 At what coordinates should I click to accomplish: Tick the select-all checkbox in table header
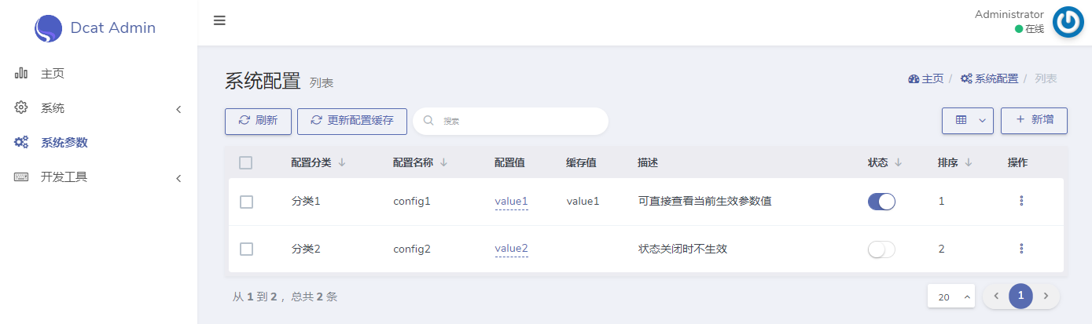click(x=246, y=162)
